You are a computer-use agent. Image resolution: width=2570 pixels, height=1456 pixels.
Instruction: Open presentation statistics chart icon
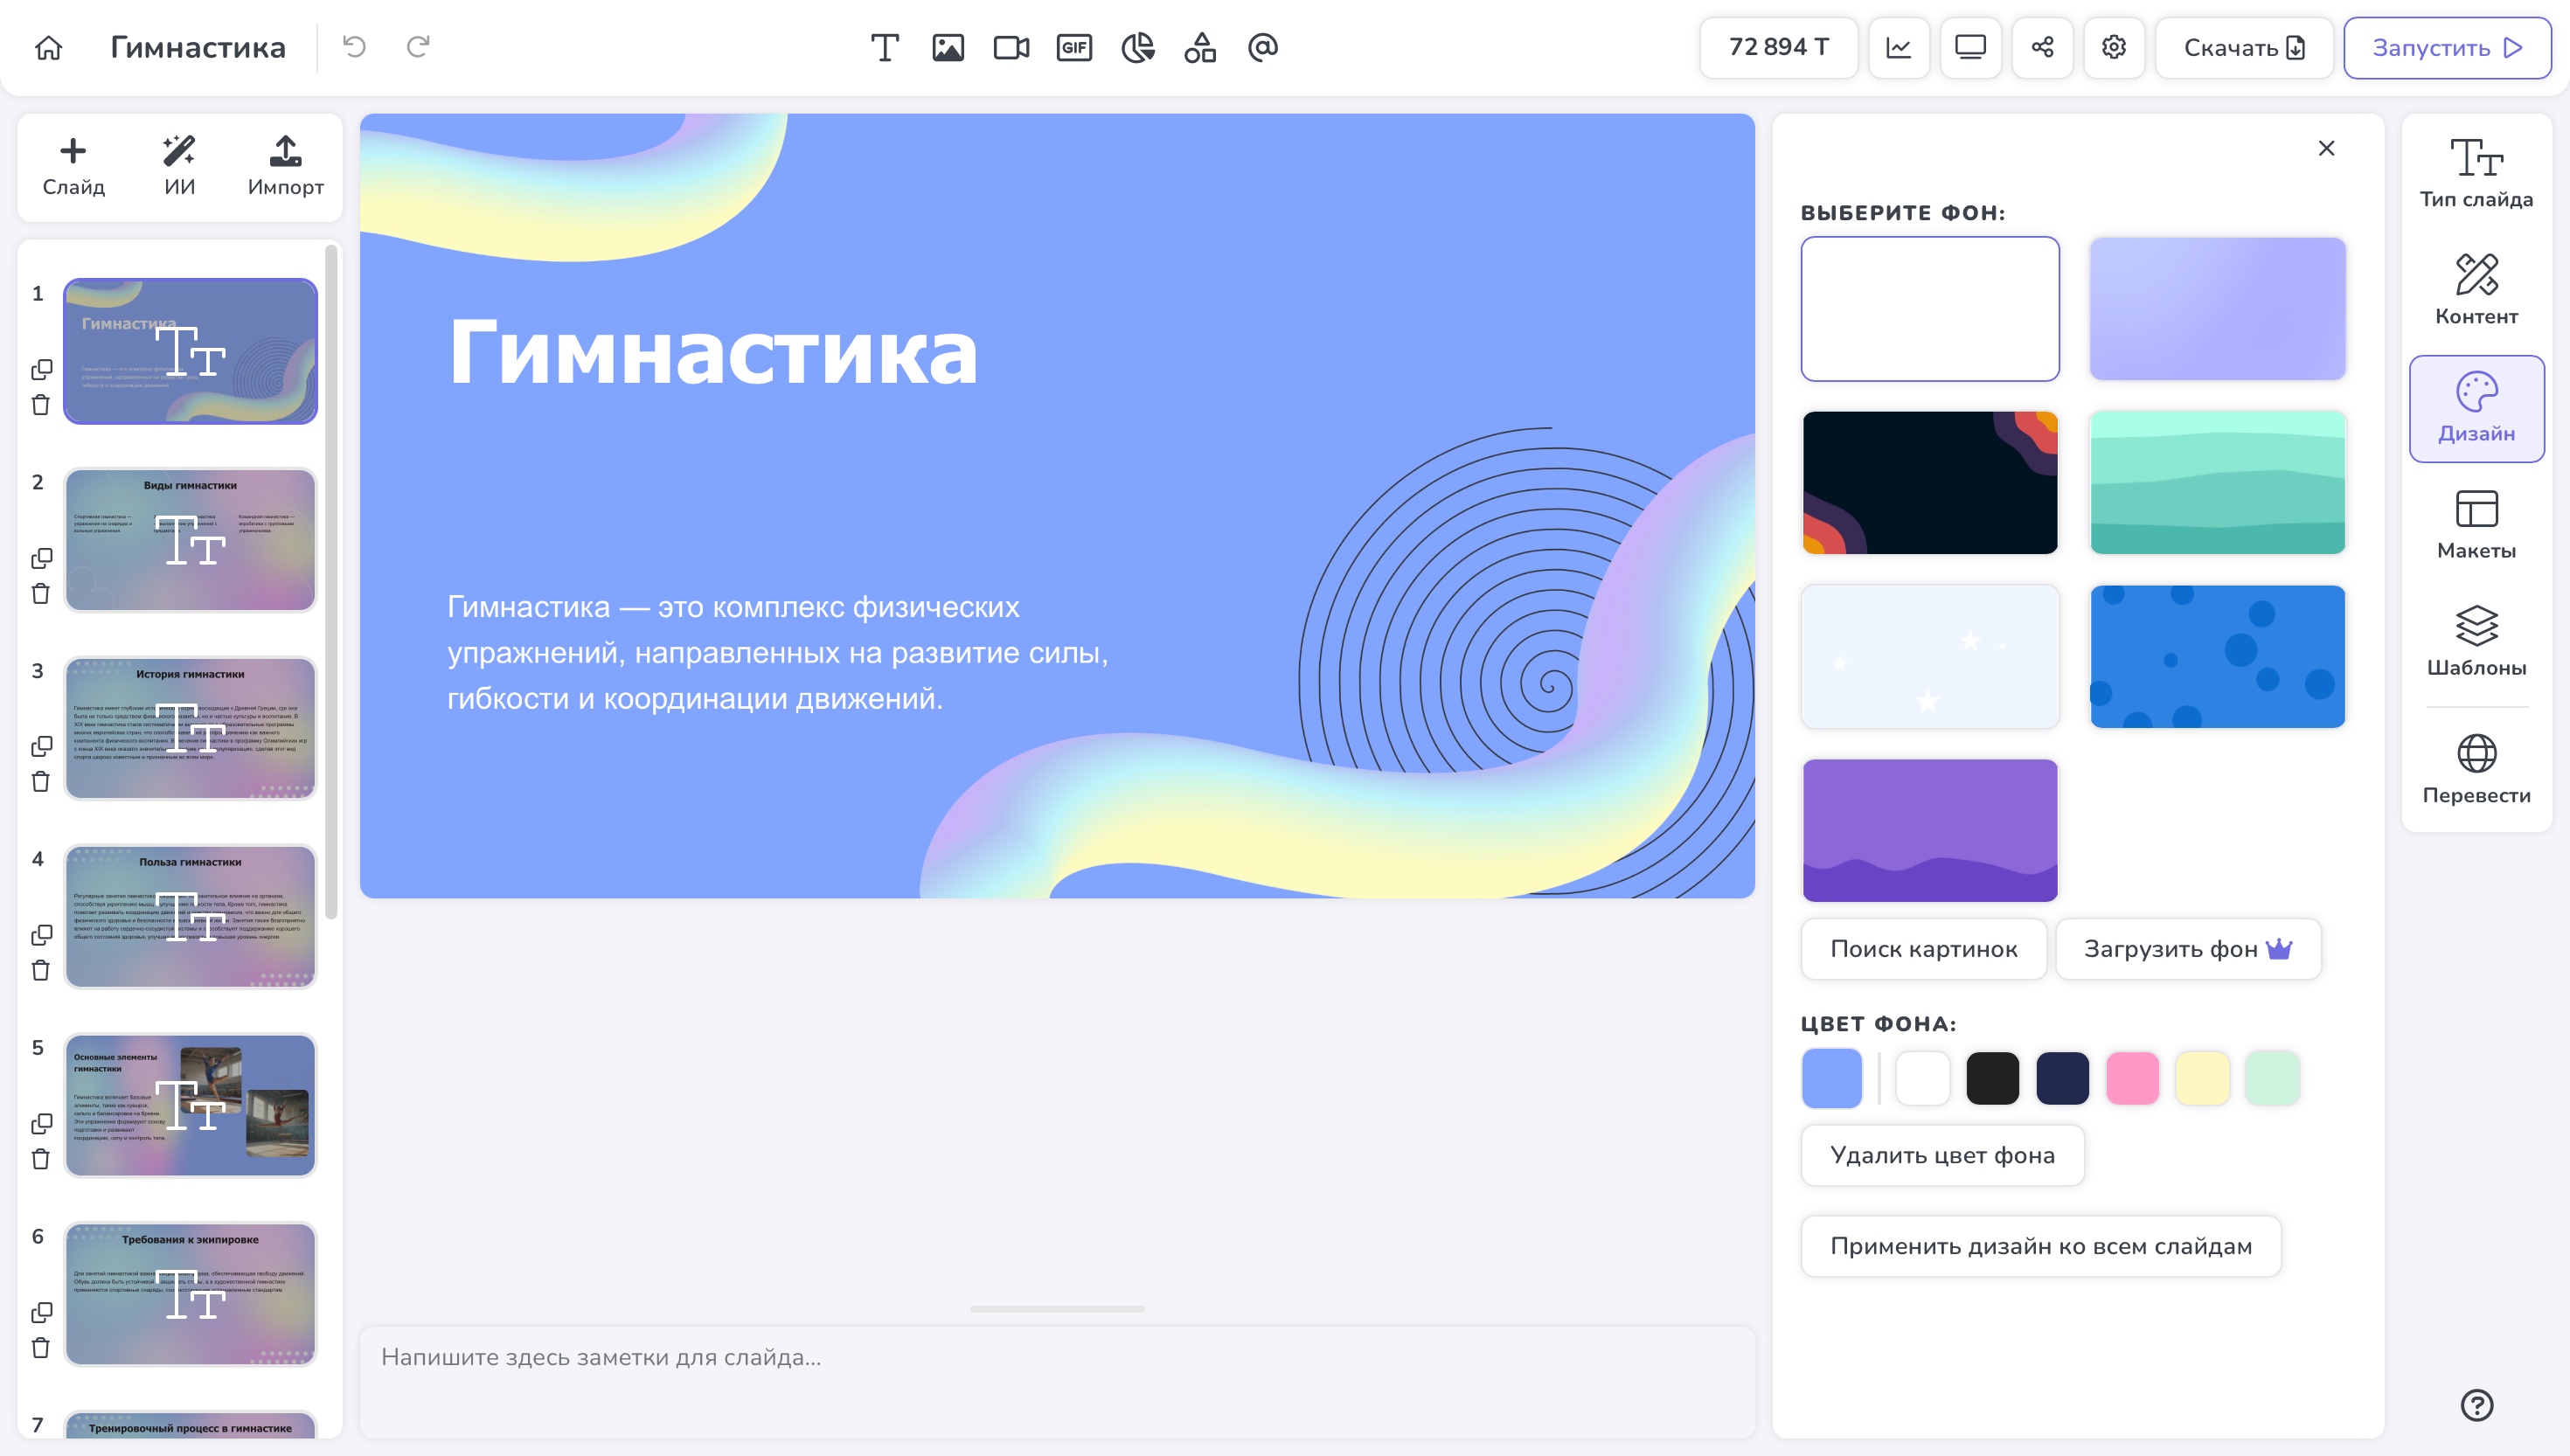coord(1898,47)
